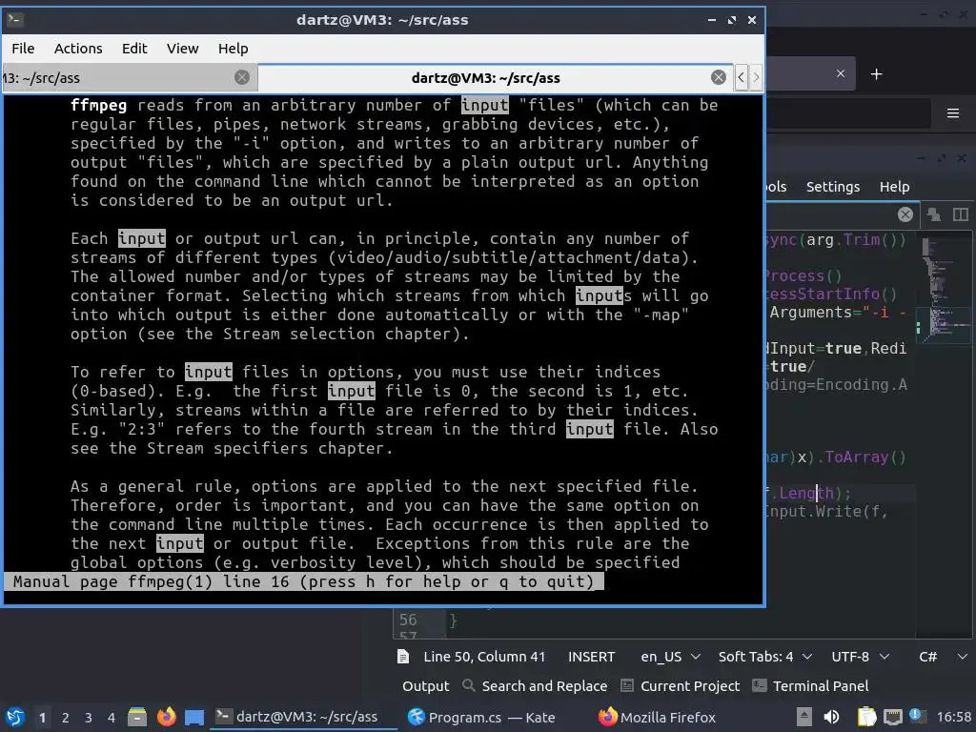Toggle the INSERT mode indicator
This screenshot has height=732, width=976.
point(591,657)
